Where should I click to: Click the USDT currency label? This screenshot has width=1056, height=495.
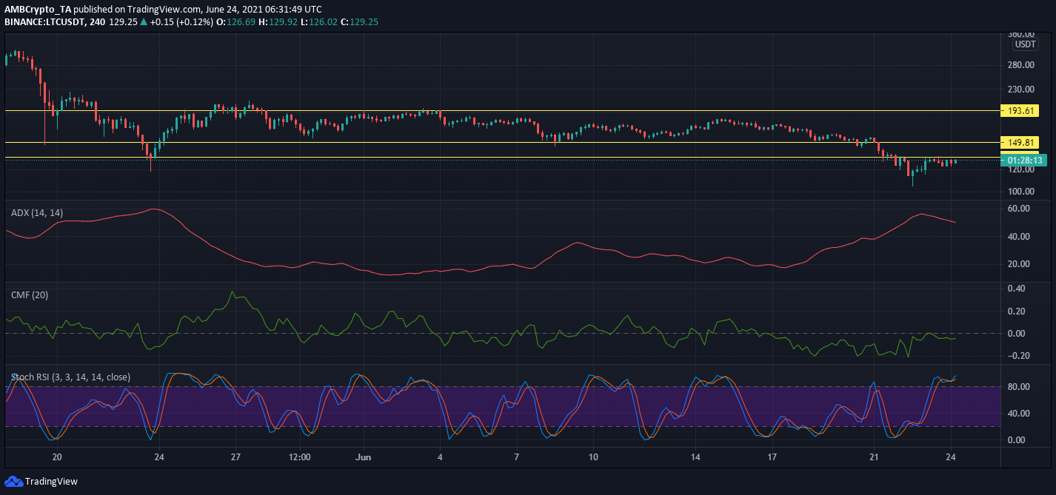click(1025, 44)
